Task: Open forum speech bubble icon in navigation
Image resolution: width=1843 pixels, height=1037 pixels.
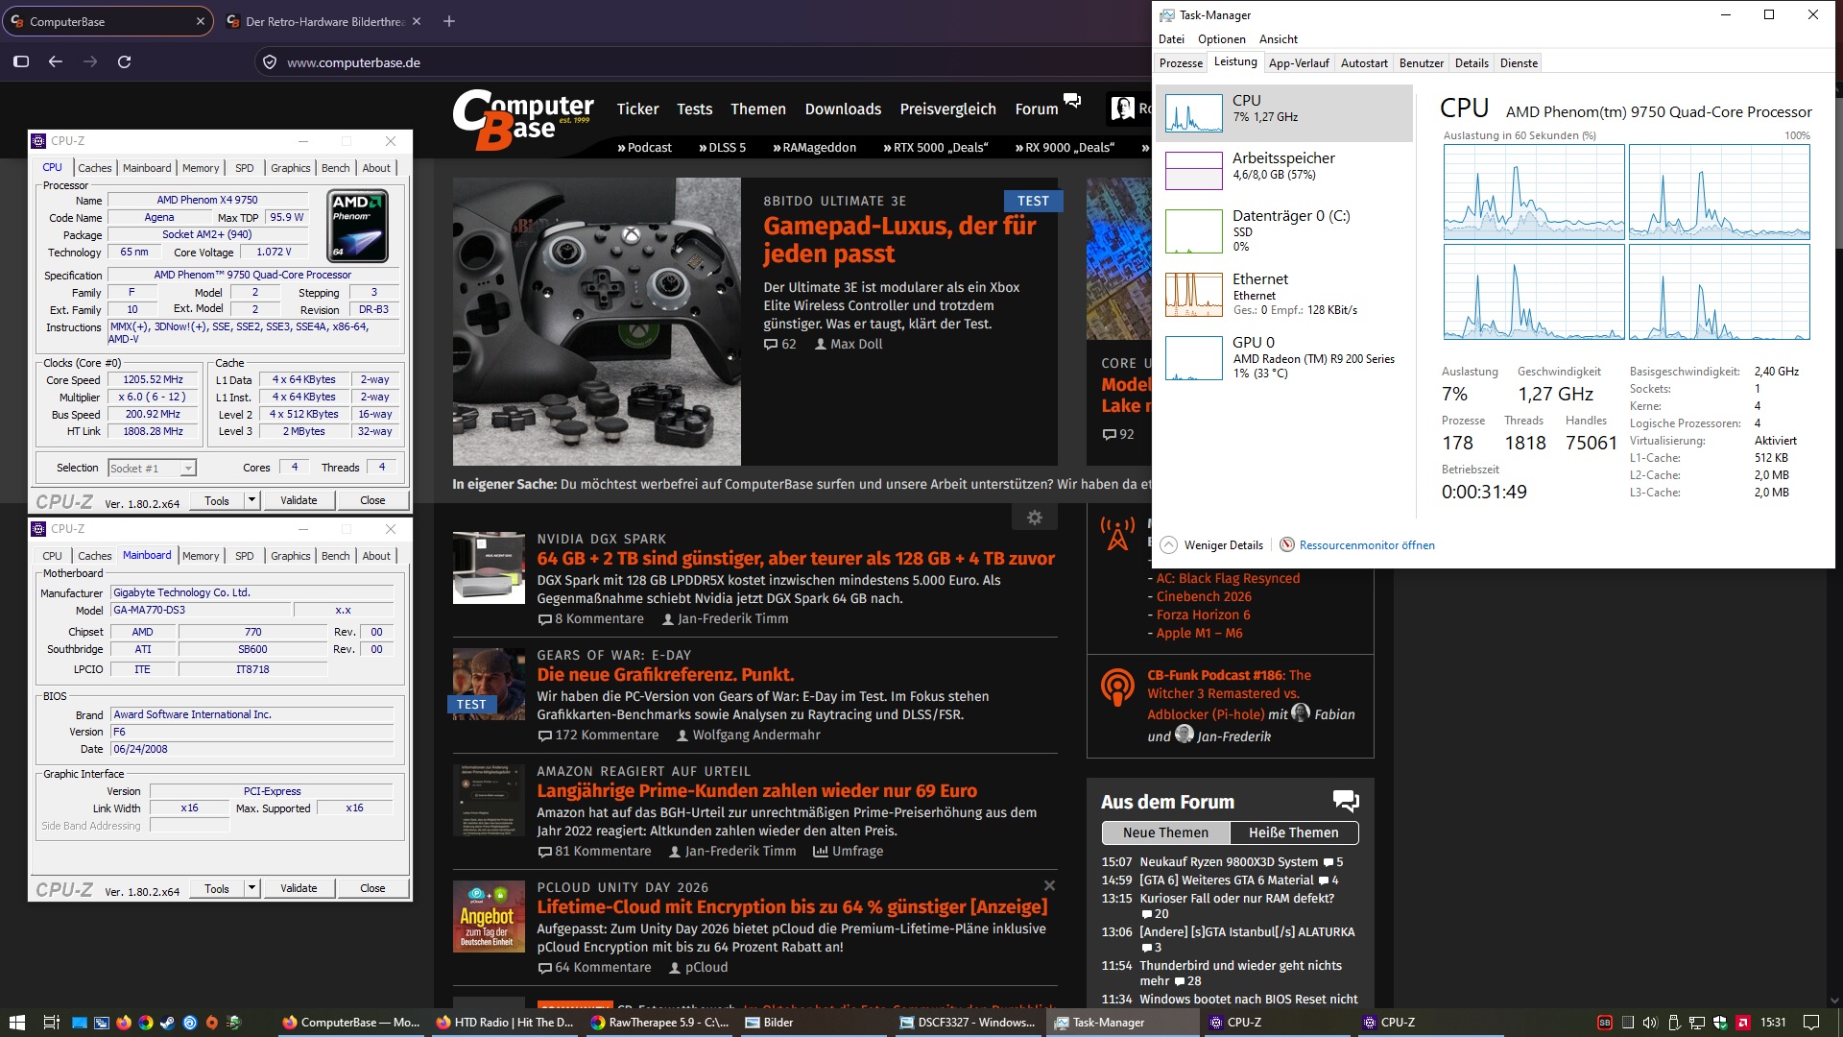Action: pyautogui.click(x=1072, y=101)
